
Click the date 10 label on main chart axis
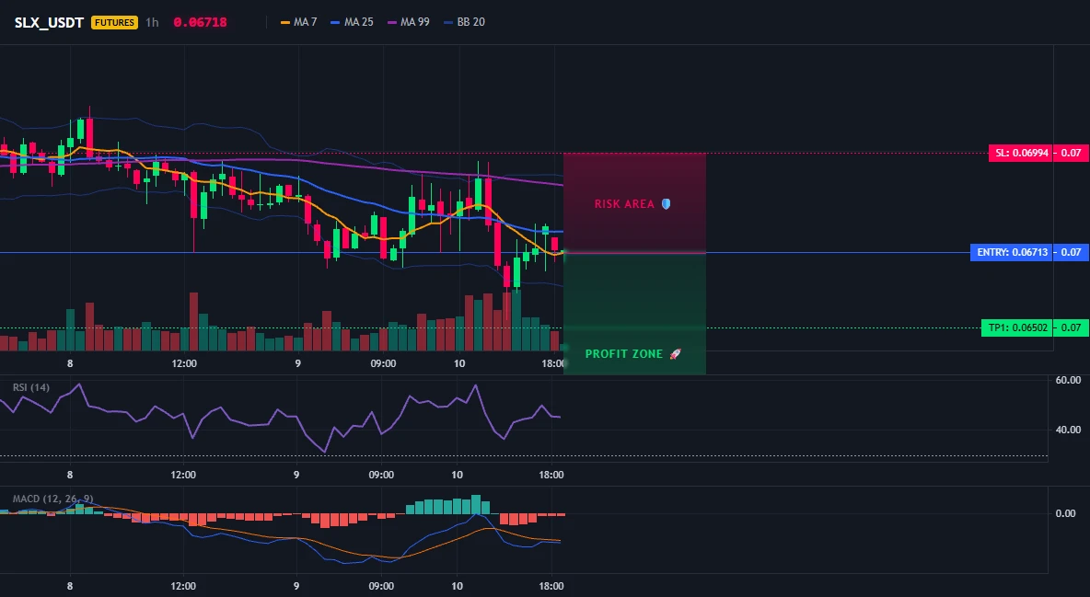click(x=458, y=363)
